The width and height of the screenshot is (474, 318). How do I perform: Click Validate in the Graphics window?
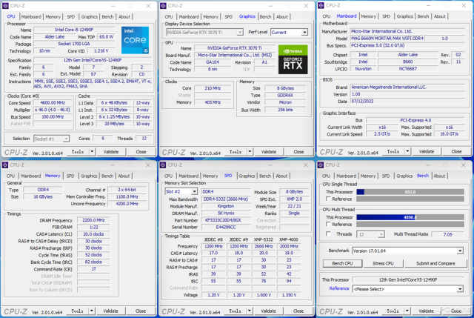(x=269, y=151)
